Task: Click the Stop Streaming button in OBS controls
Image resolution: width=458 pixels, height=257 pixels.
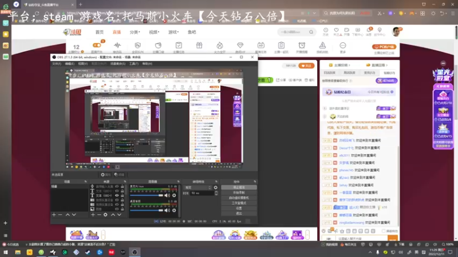Action: (x=239, y=187)
